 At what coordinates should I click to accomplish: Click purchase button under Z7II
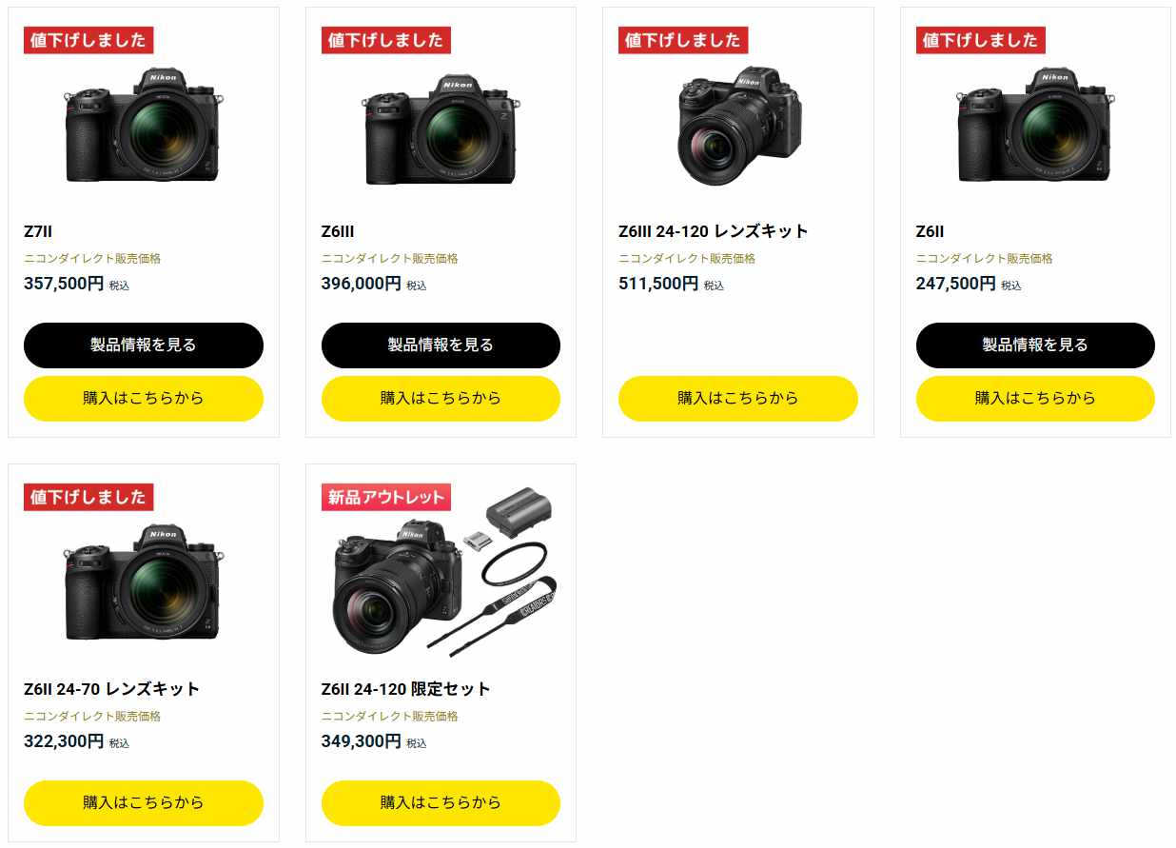143,399
